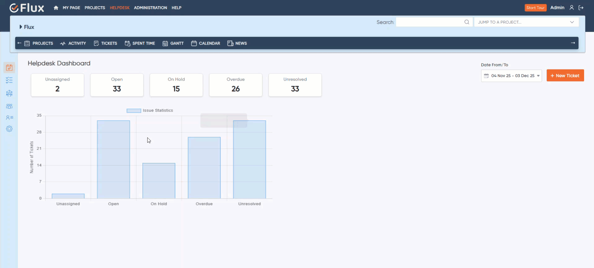Expand the Flux project disclosure triangle
Image resolution: width=594 pixels, height=268 pixels.
21,27
